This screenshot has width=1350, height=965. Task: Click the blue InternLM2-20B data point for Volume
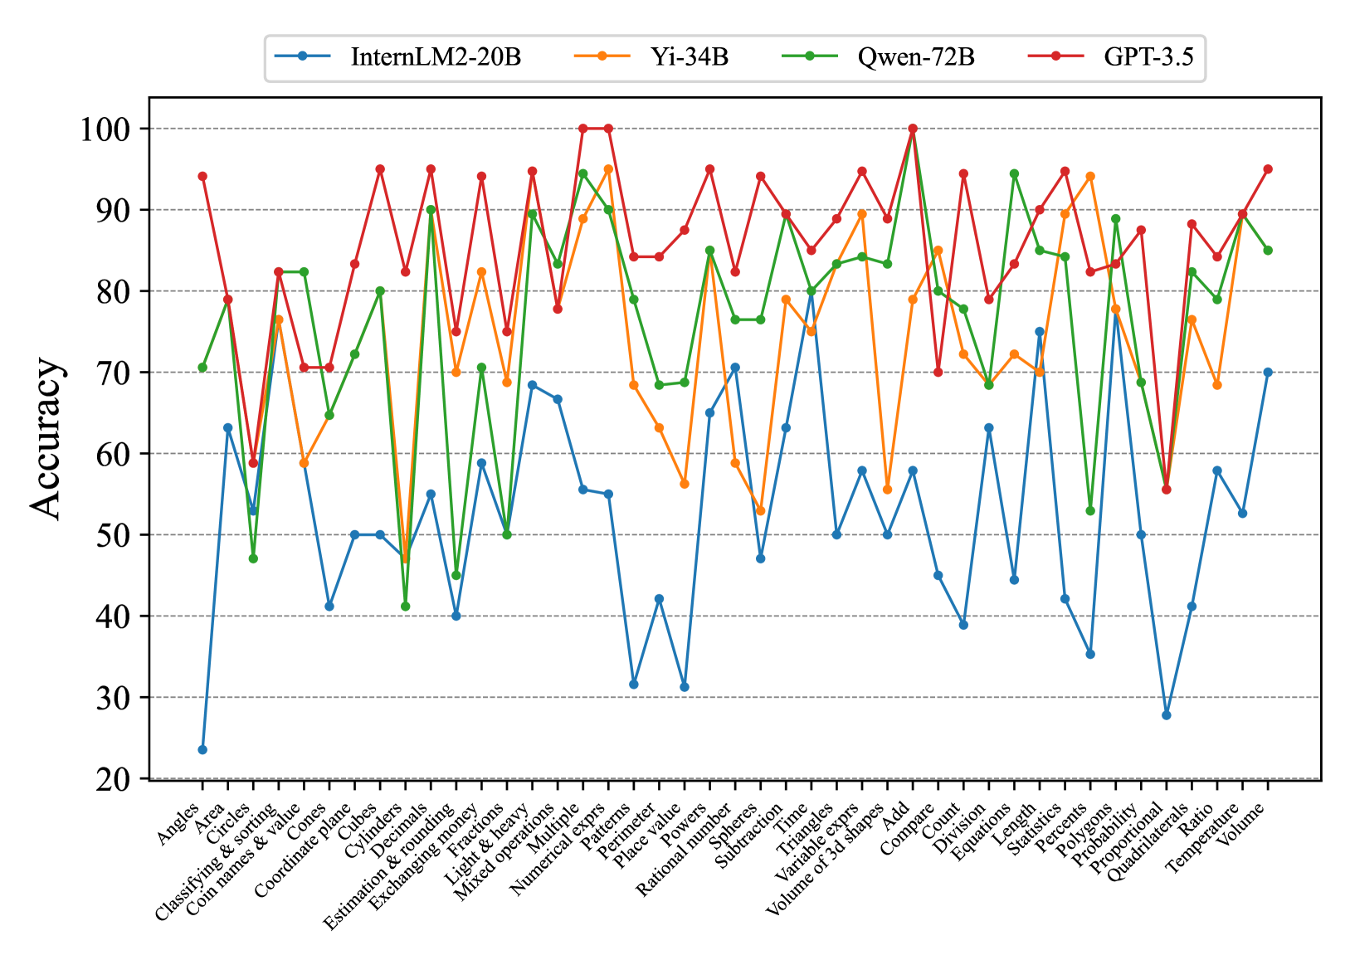coord(1268,373)
